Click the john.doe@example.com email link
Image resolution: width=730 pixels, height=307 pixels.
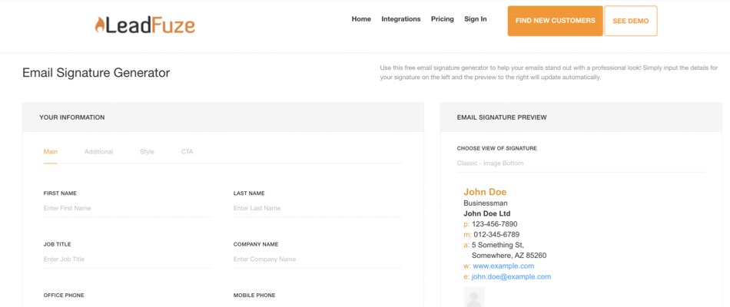point(511,277)
